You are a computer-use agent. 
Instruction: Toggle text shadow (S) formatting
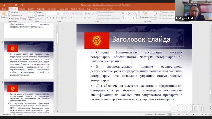coord(56,18)
